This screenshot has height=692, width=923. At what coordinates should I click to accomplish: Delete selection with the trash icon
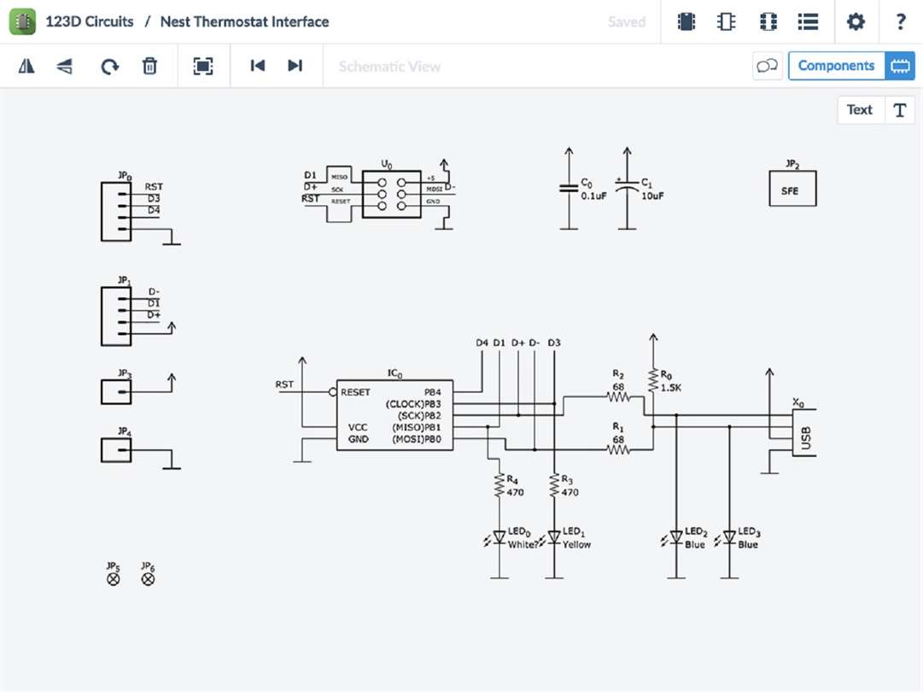(149, 66)
